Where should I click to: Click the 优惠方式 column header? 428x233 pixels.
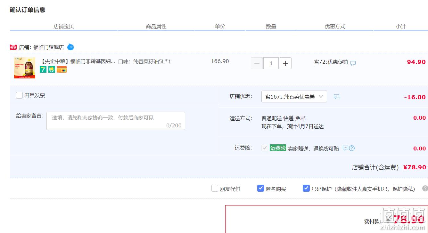point(335,27)
